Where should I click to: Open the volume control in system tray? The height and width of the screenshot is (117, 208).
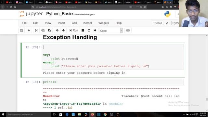[x=194, y=114]
